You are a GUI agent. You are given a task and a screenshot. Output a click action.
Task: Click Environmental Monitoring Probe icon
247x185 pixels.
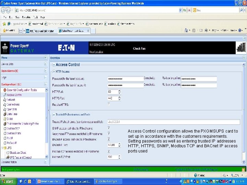click(x=5, y=124)
